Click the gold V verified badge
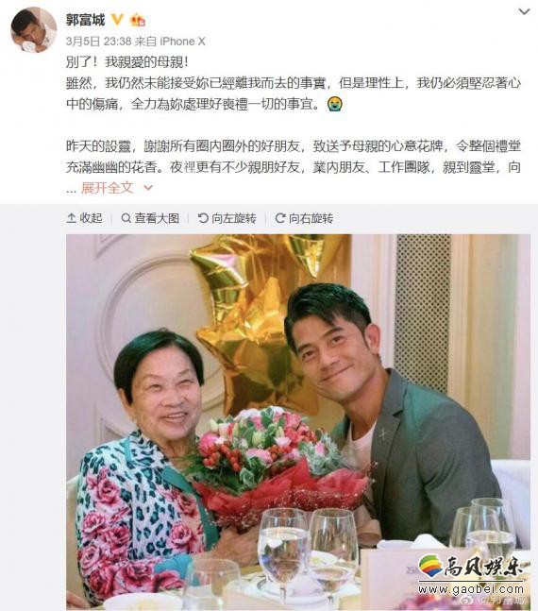 click(x=118, y=20)
